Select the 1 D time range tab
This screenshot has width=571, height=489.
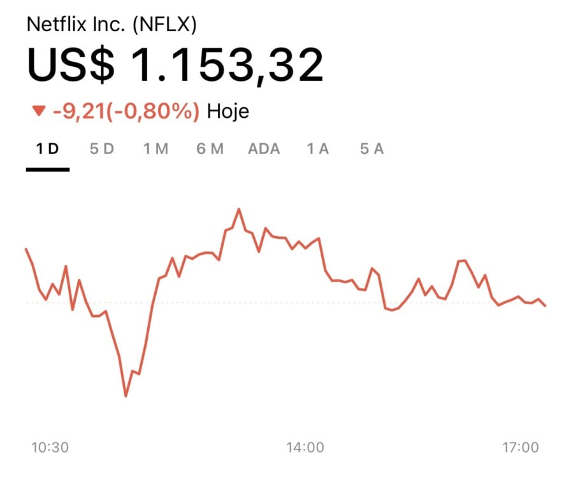[47, 149]
